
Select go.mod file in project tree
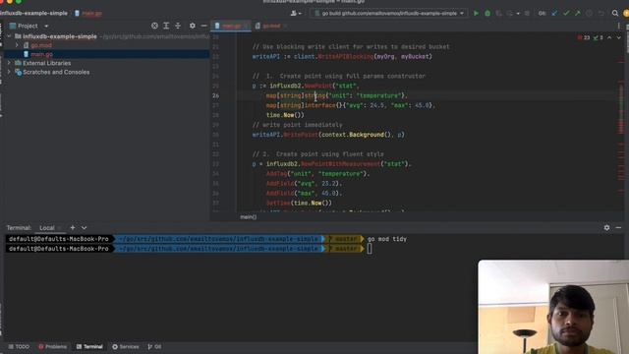(41, 45)
